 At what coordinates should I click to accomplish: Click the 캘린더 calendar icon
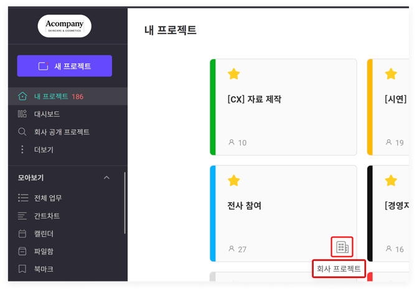pos(22,234)
